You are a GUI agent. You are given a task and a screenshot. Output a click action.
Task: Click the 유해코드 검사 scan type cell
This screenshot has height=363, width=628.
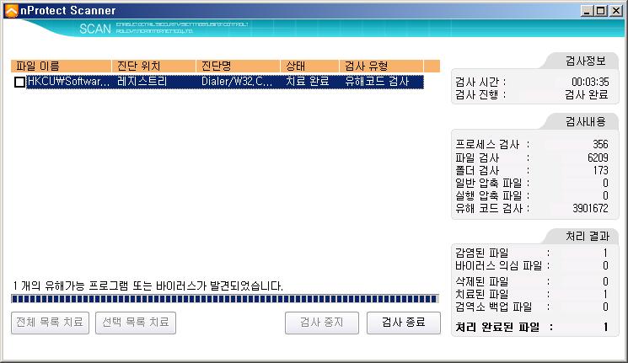point(377,82)
